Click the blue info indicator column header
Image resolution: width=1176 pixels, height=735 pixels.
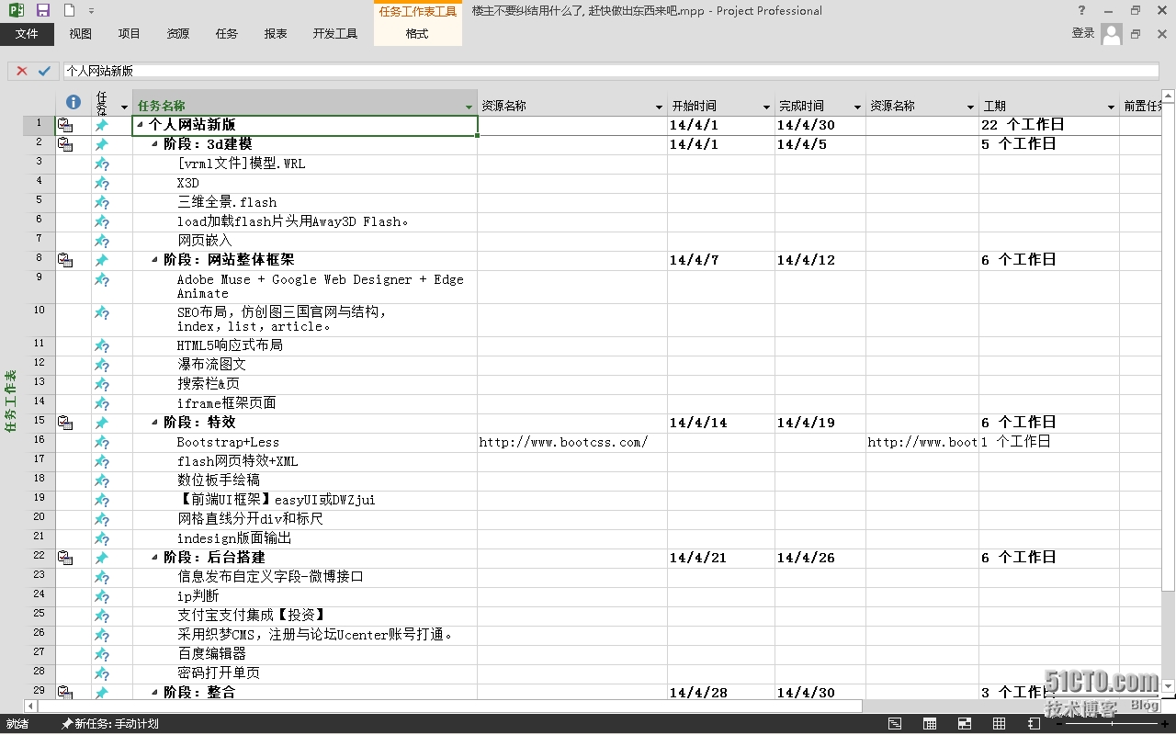tap(73, 102)
